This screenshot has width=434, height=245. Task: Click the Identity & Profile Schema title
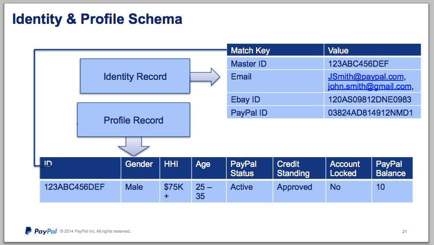click(97, 19)
